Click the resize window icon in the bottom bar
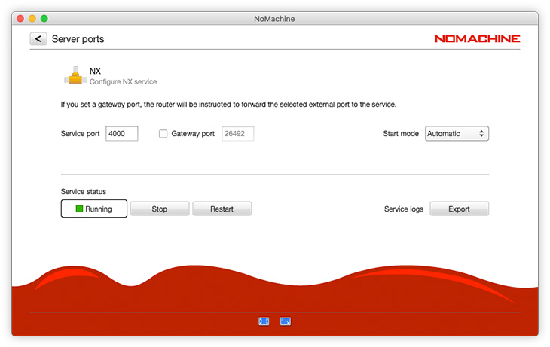The height and width of the screenshot is (347, 550). point(286,321)
